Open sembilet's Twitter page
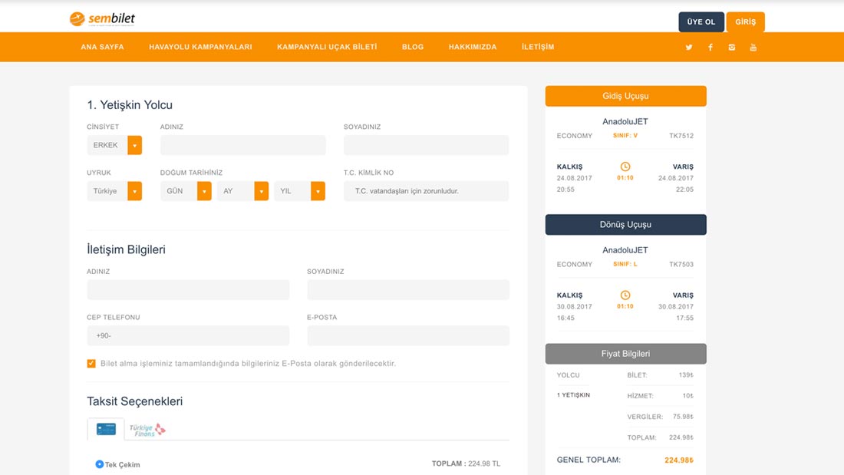844x475 pixels. point(689,47)
